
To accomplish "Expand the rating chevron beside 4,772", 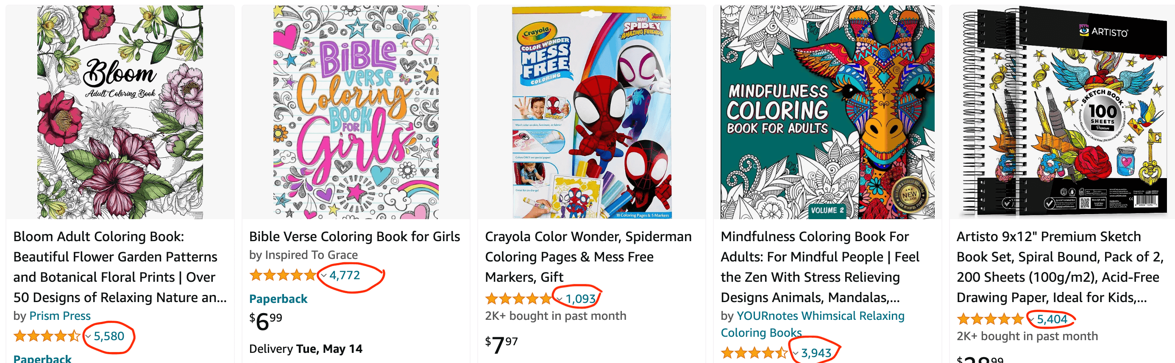I will click(324, 275).
